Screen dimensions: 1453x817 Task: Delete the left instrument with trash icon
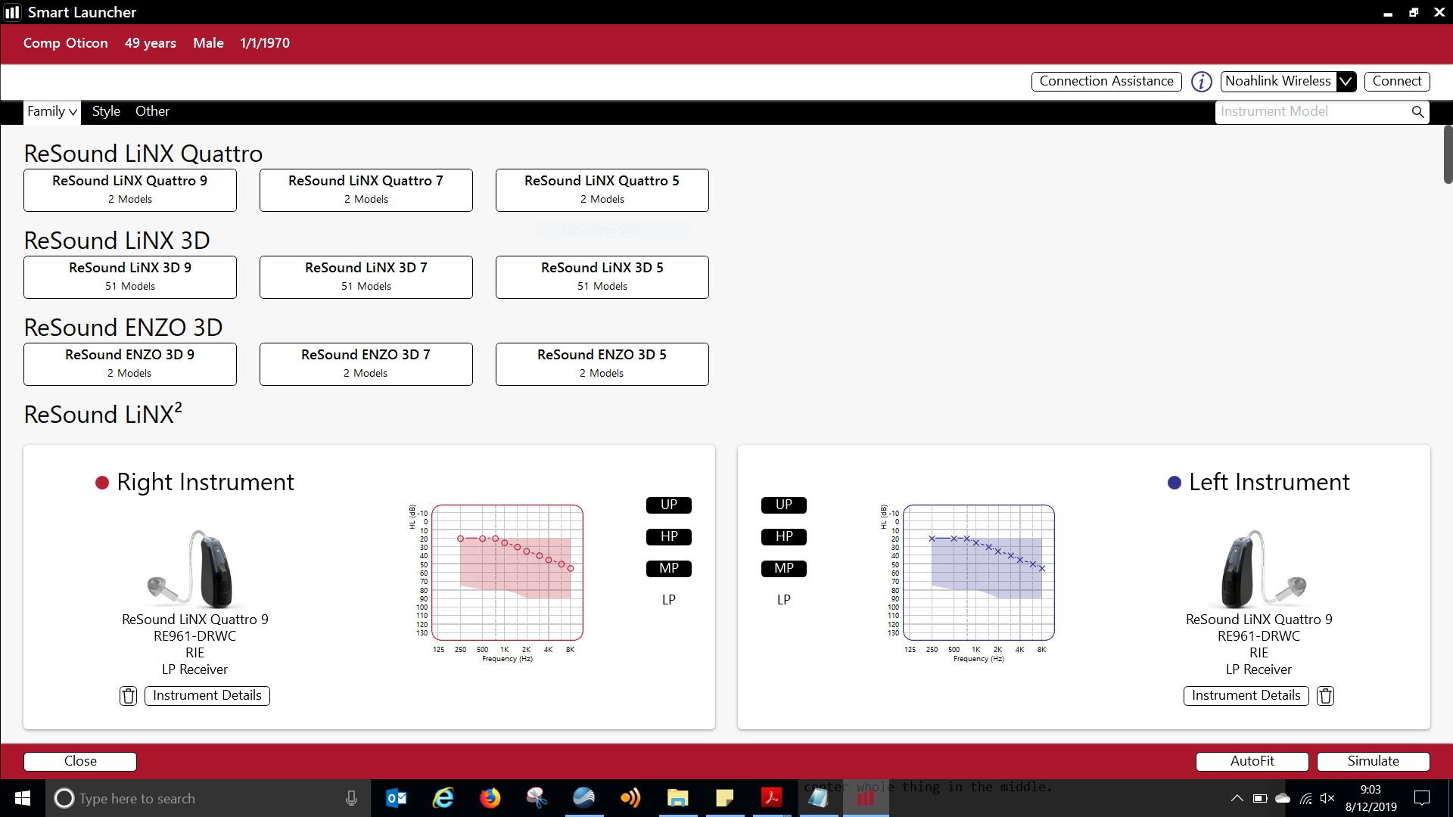[x=1325, y=696]
